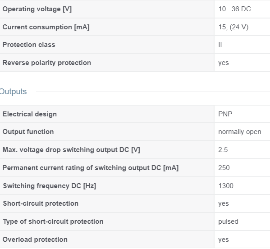Select the normally open value
The image size is (270, 249).
pyautogui.click(x=240, y=132)
